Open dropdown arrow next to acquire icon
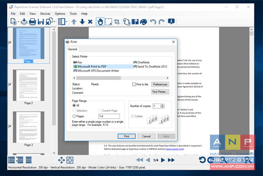 pyautogui.click(x=18, y=22)
